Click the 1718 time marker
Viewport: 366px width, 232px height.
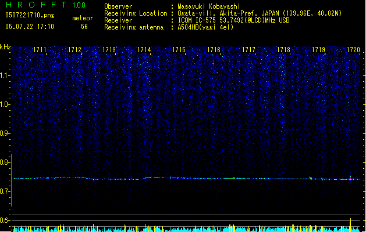283,50
